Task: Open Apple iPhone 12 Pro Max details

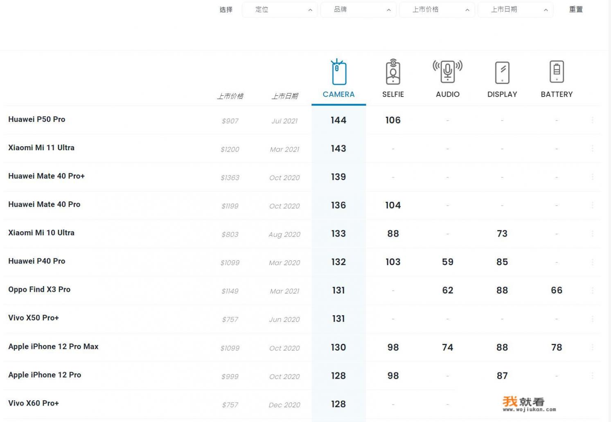Action: click(53, 346)
